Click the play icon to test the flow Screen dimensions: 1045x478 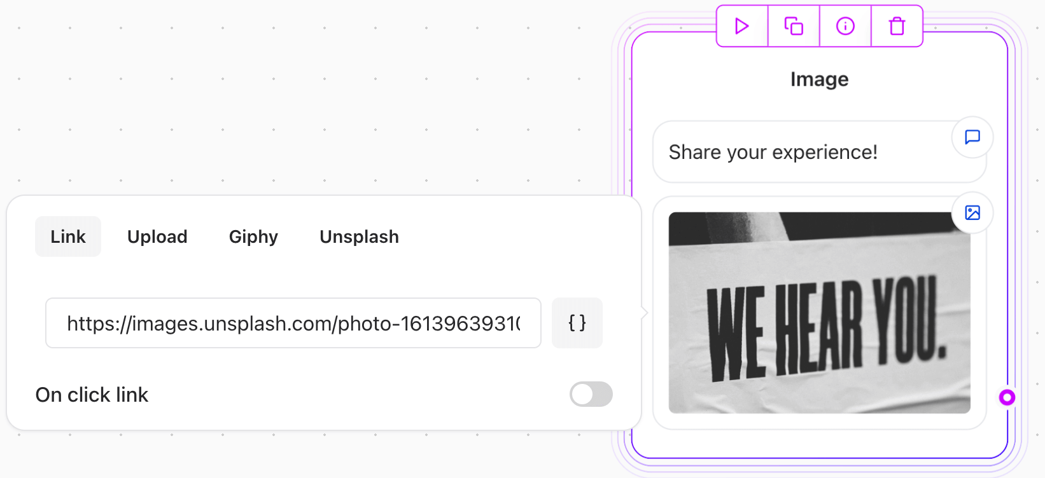tap(741, 27)
